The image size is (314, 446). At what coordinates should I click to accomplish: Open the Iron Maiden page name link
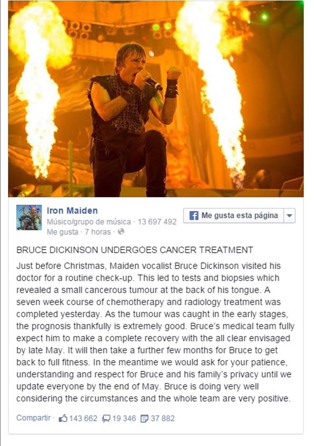(72, 211)
